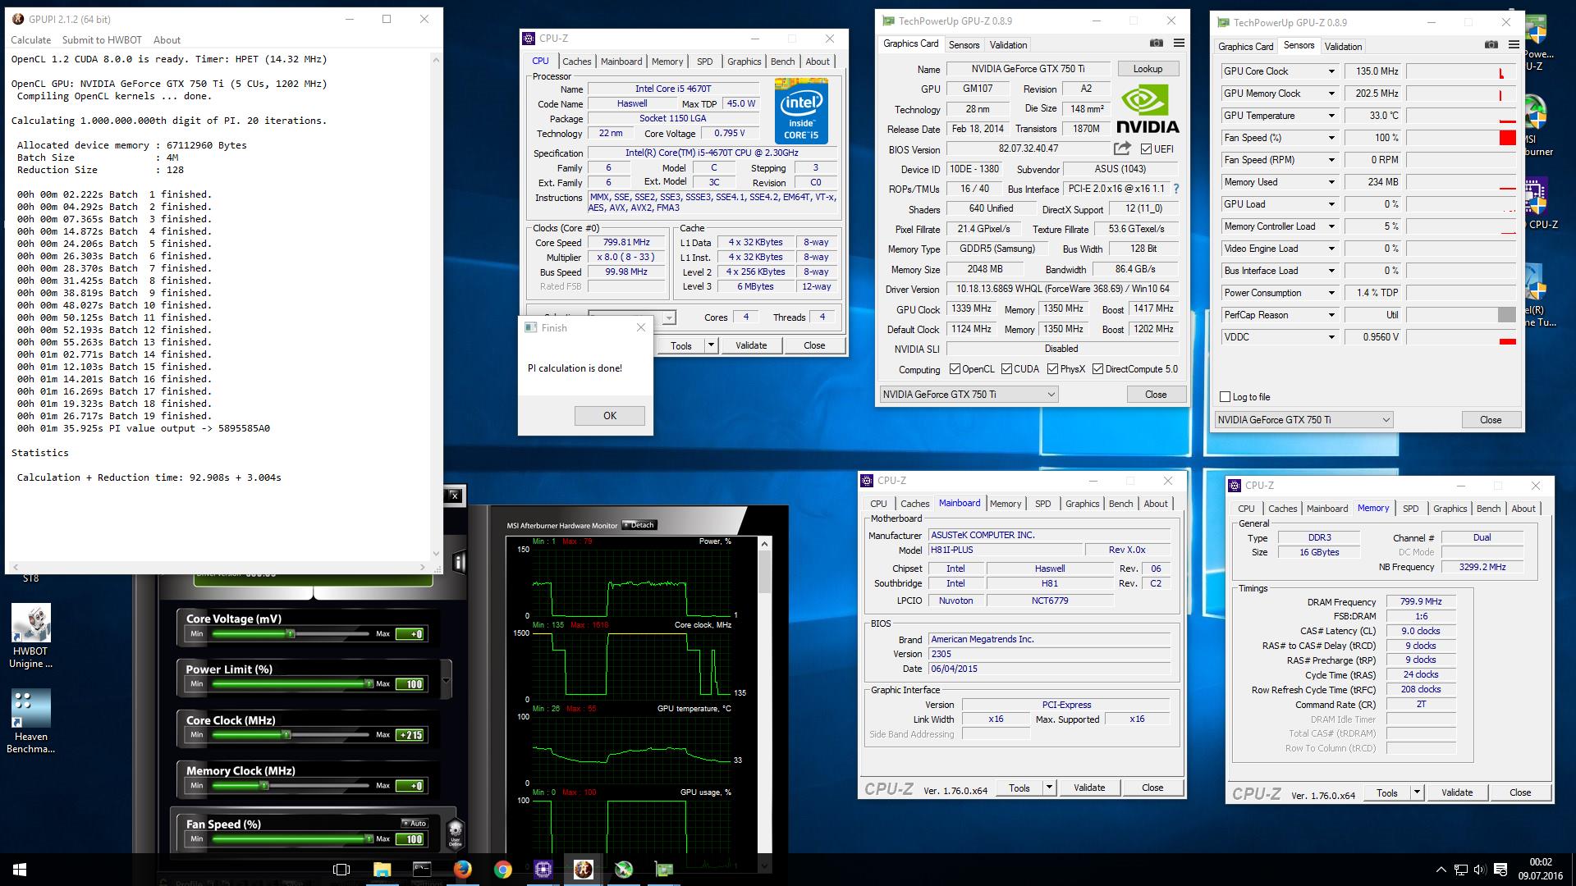Click Detach on Afterburner Hardware Monitor

[x=639, y=525]
